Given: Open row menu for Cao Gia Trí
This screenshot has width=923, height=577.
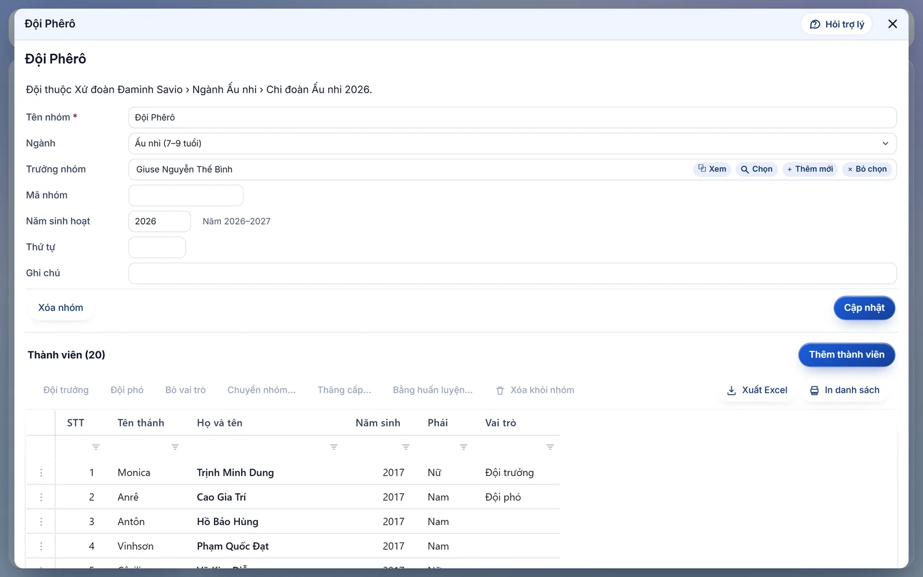Looking at the screenshot, I should point(41,497).
